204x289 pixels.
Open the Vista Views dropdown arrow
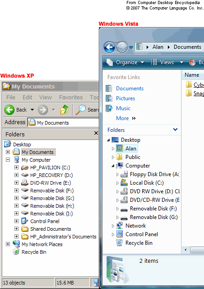[181, 62]
